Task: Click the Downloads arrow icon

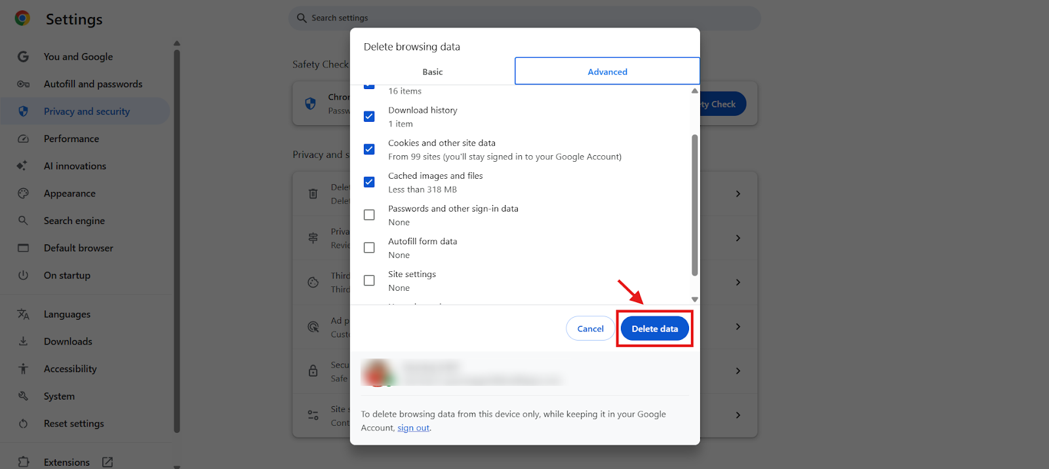Action: (x=23, y=341)
